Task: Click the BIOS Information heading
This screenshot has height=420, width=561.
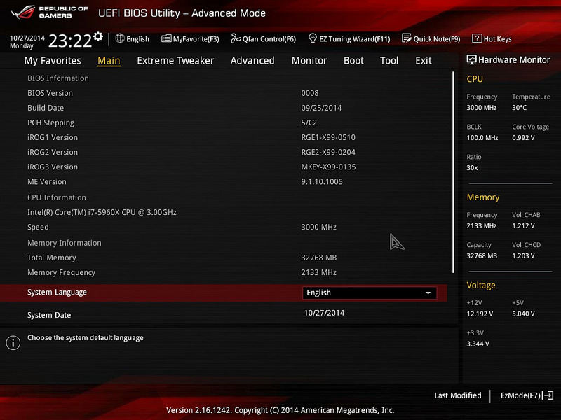Action: tap(58, 78)
